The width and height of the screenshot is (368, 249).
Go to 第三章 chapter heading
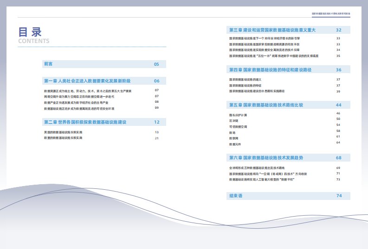pos(272,30)
